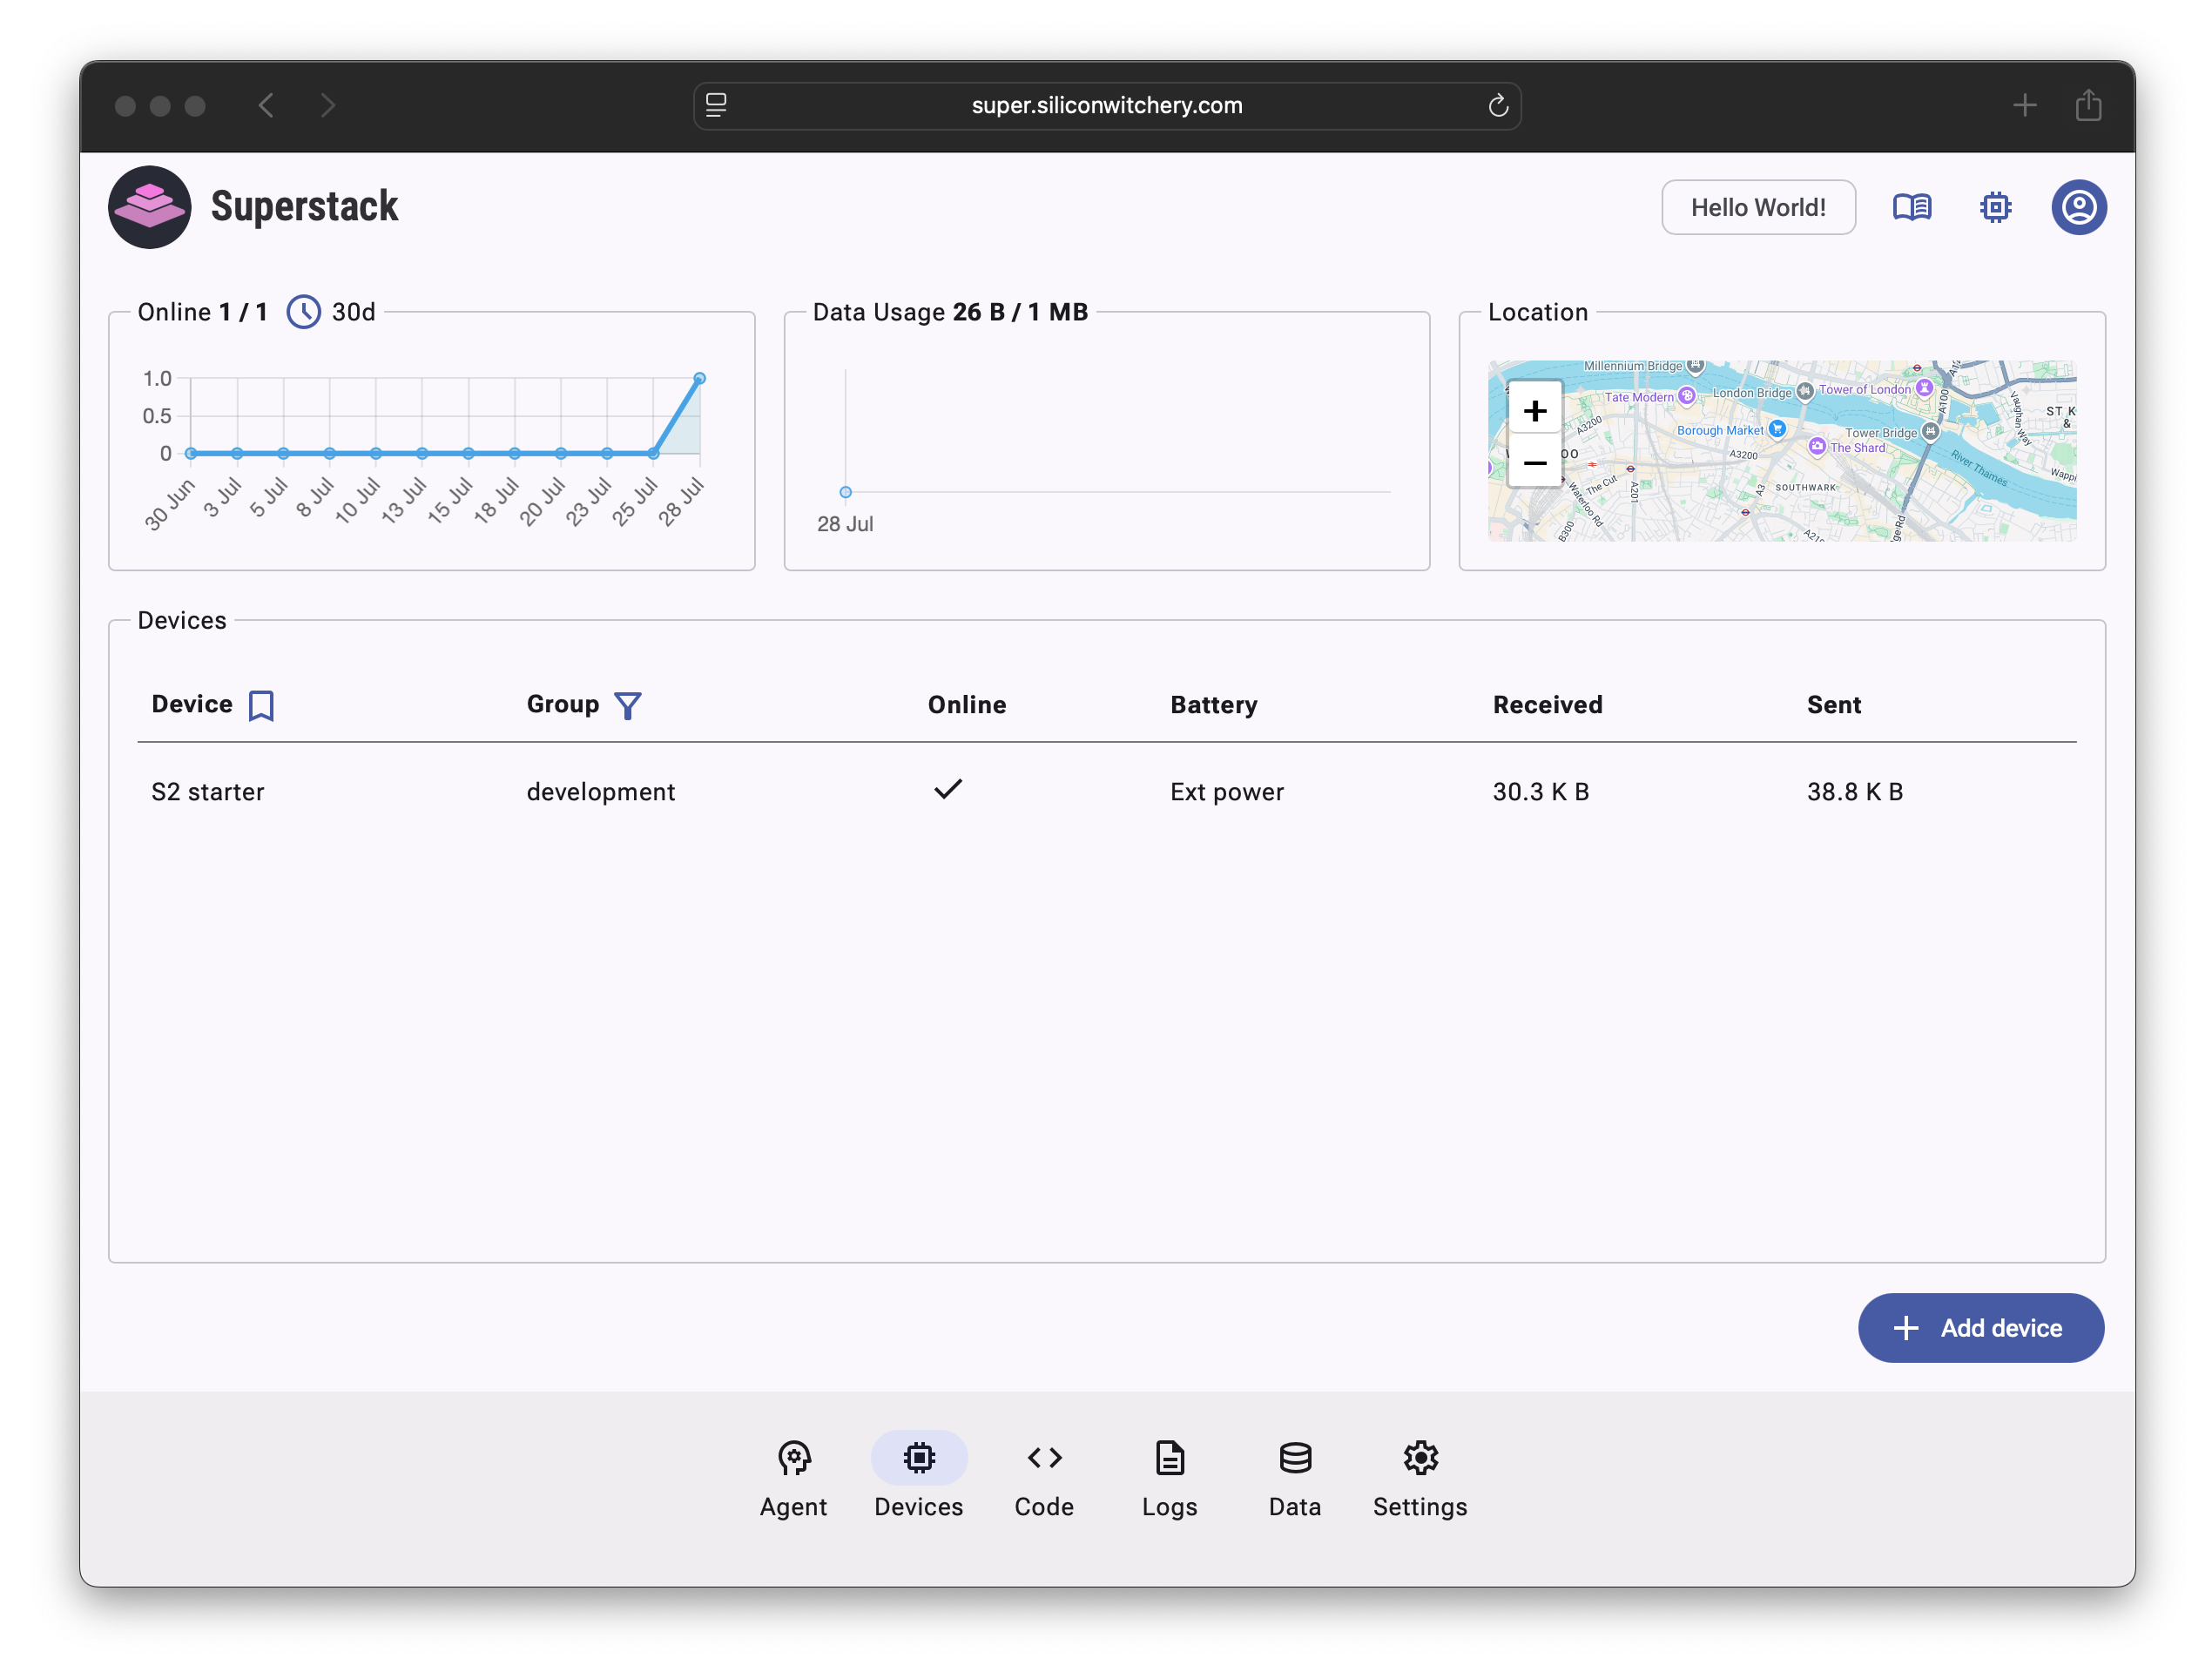Click the page settings icon in address bar
Screen dimensions: 2212x1665
716,105
